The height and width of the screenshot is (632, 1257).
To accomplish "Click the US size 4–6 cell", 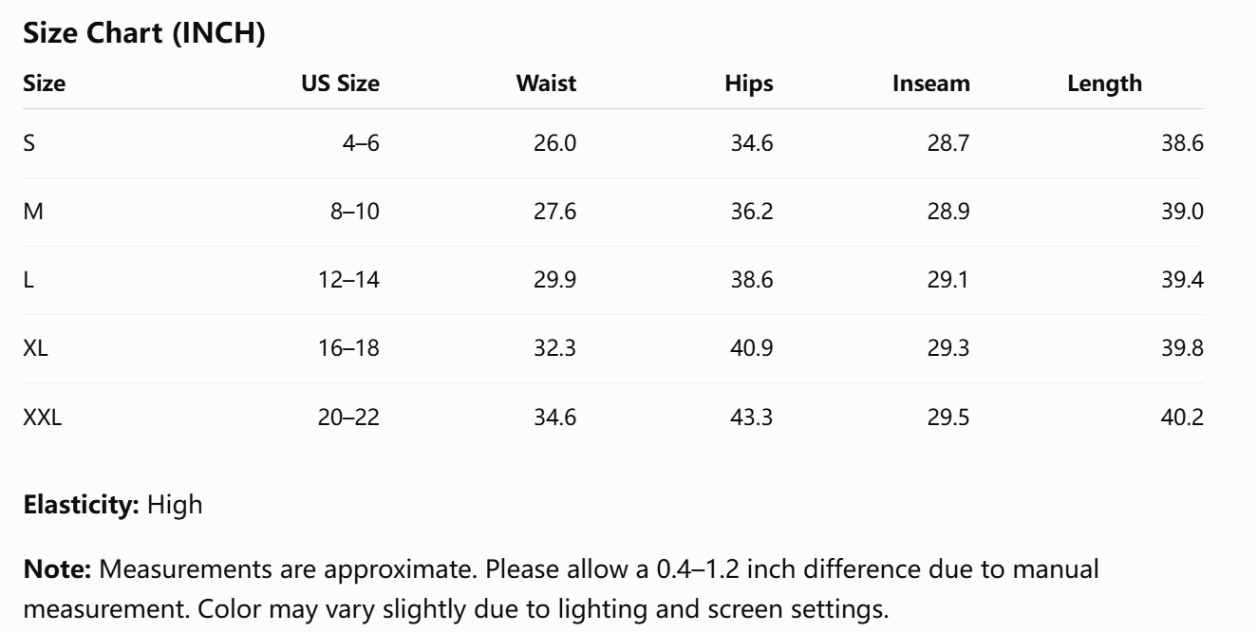I will pos(361,143).
